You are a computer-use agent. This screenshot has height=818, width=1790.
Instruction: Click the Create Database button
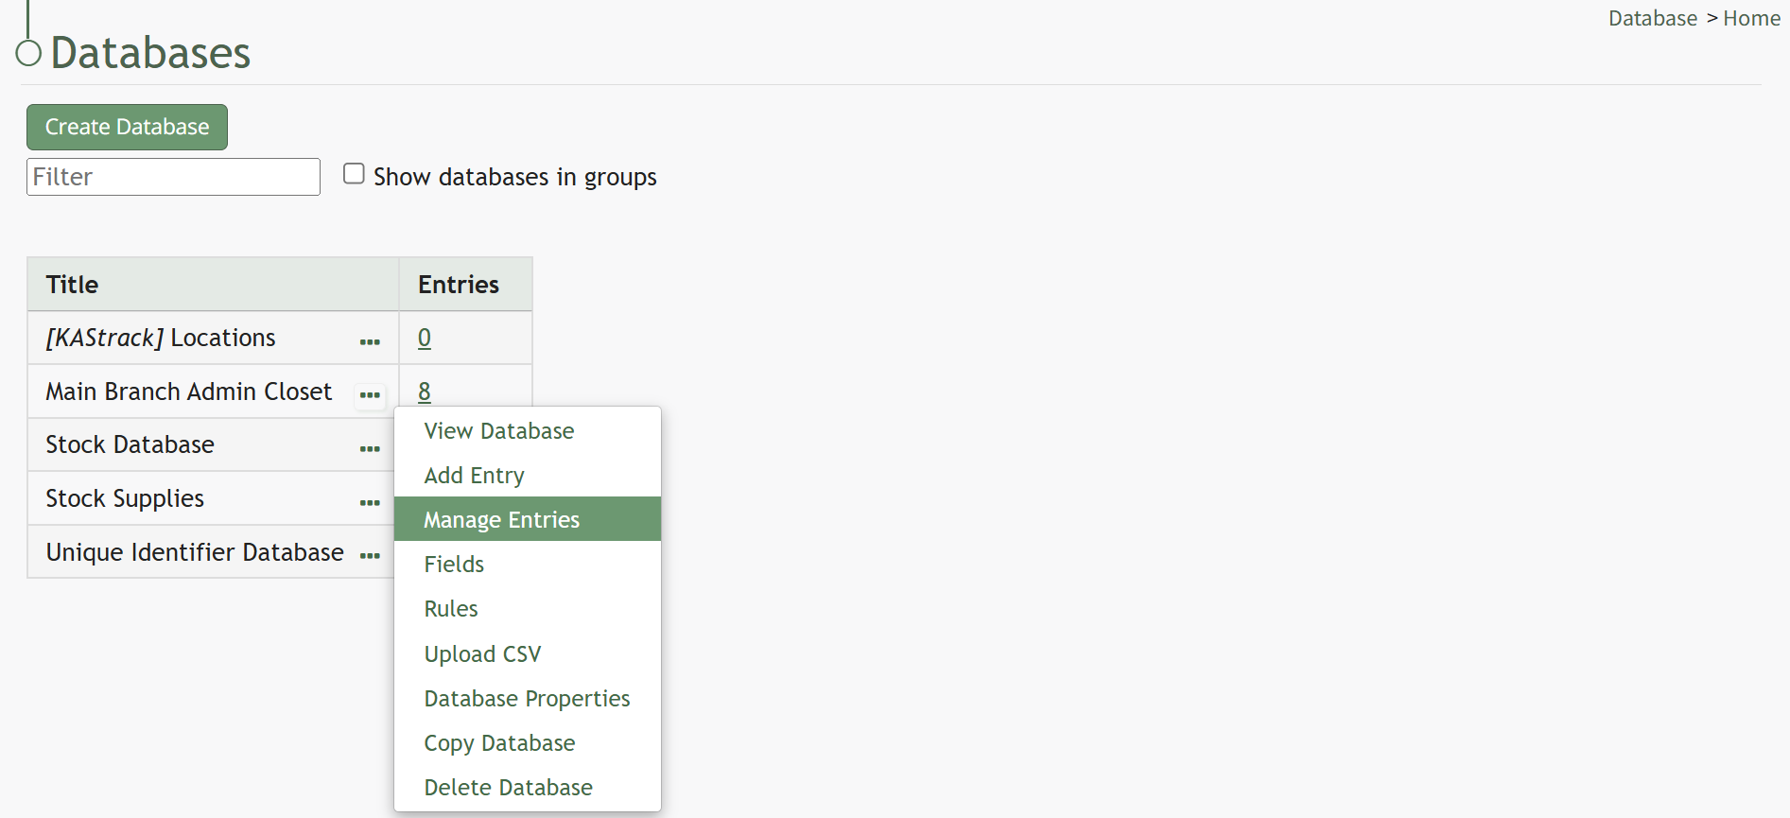click(127, 127)
